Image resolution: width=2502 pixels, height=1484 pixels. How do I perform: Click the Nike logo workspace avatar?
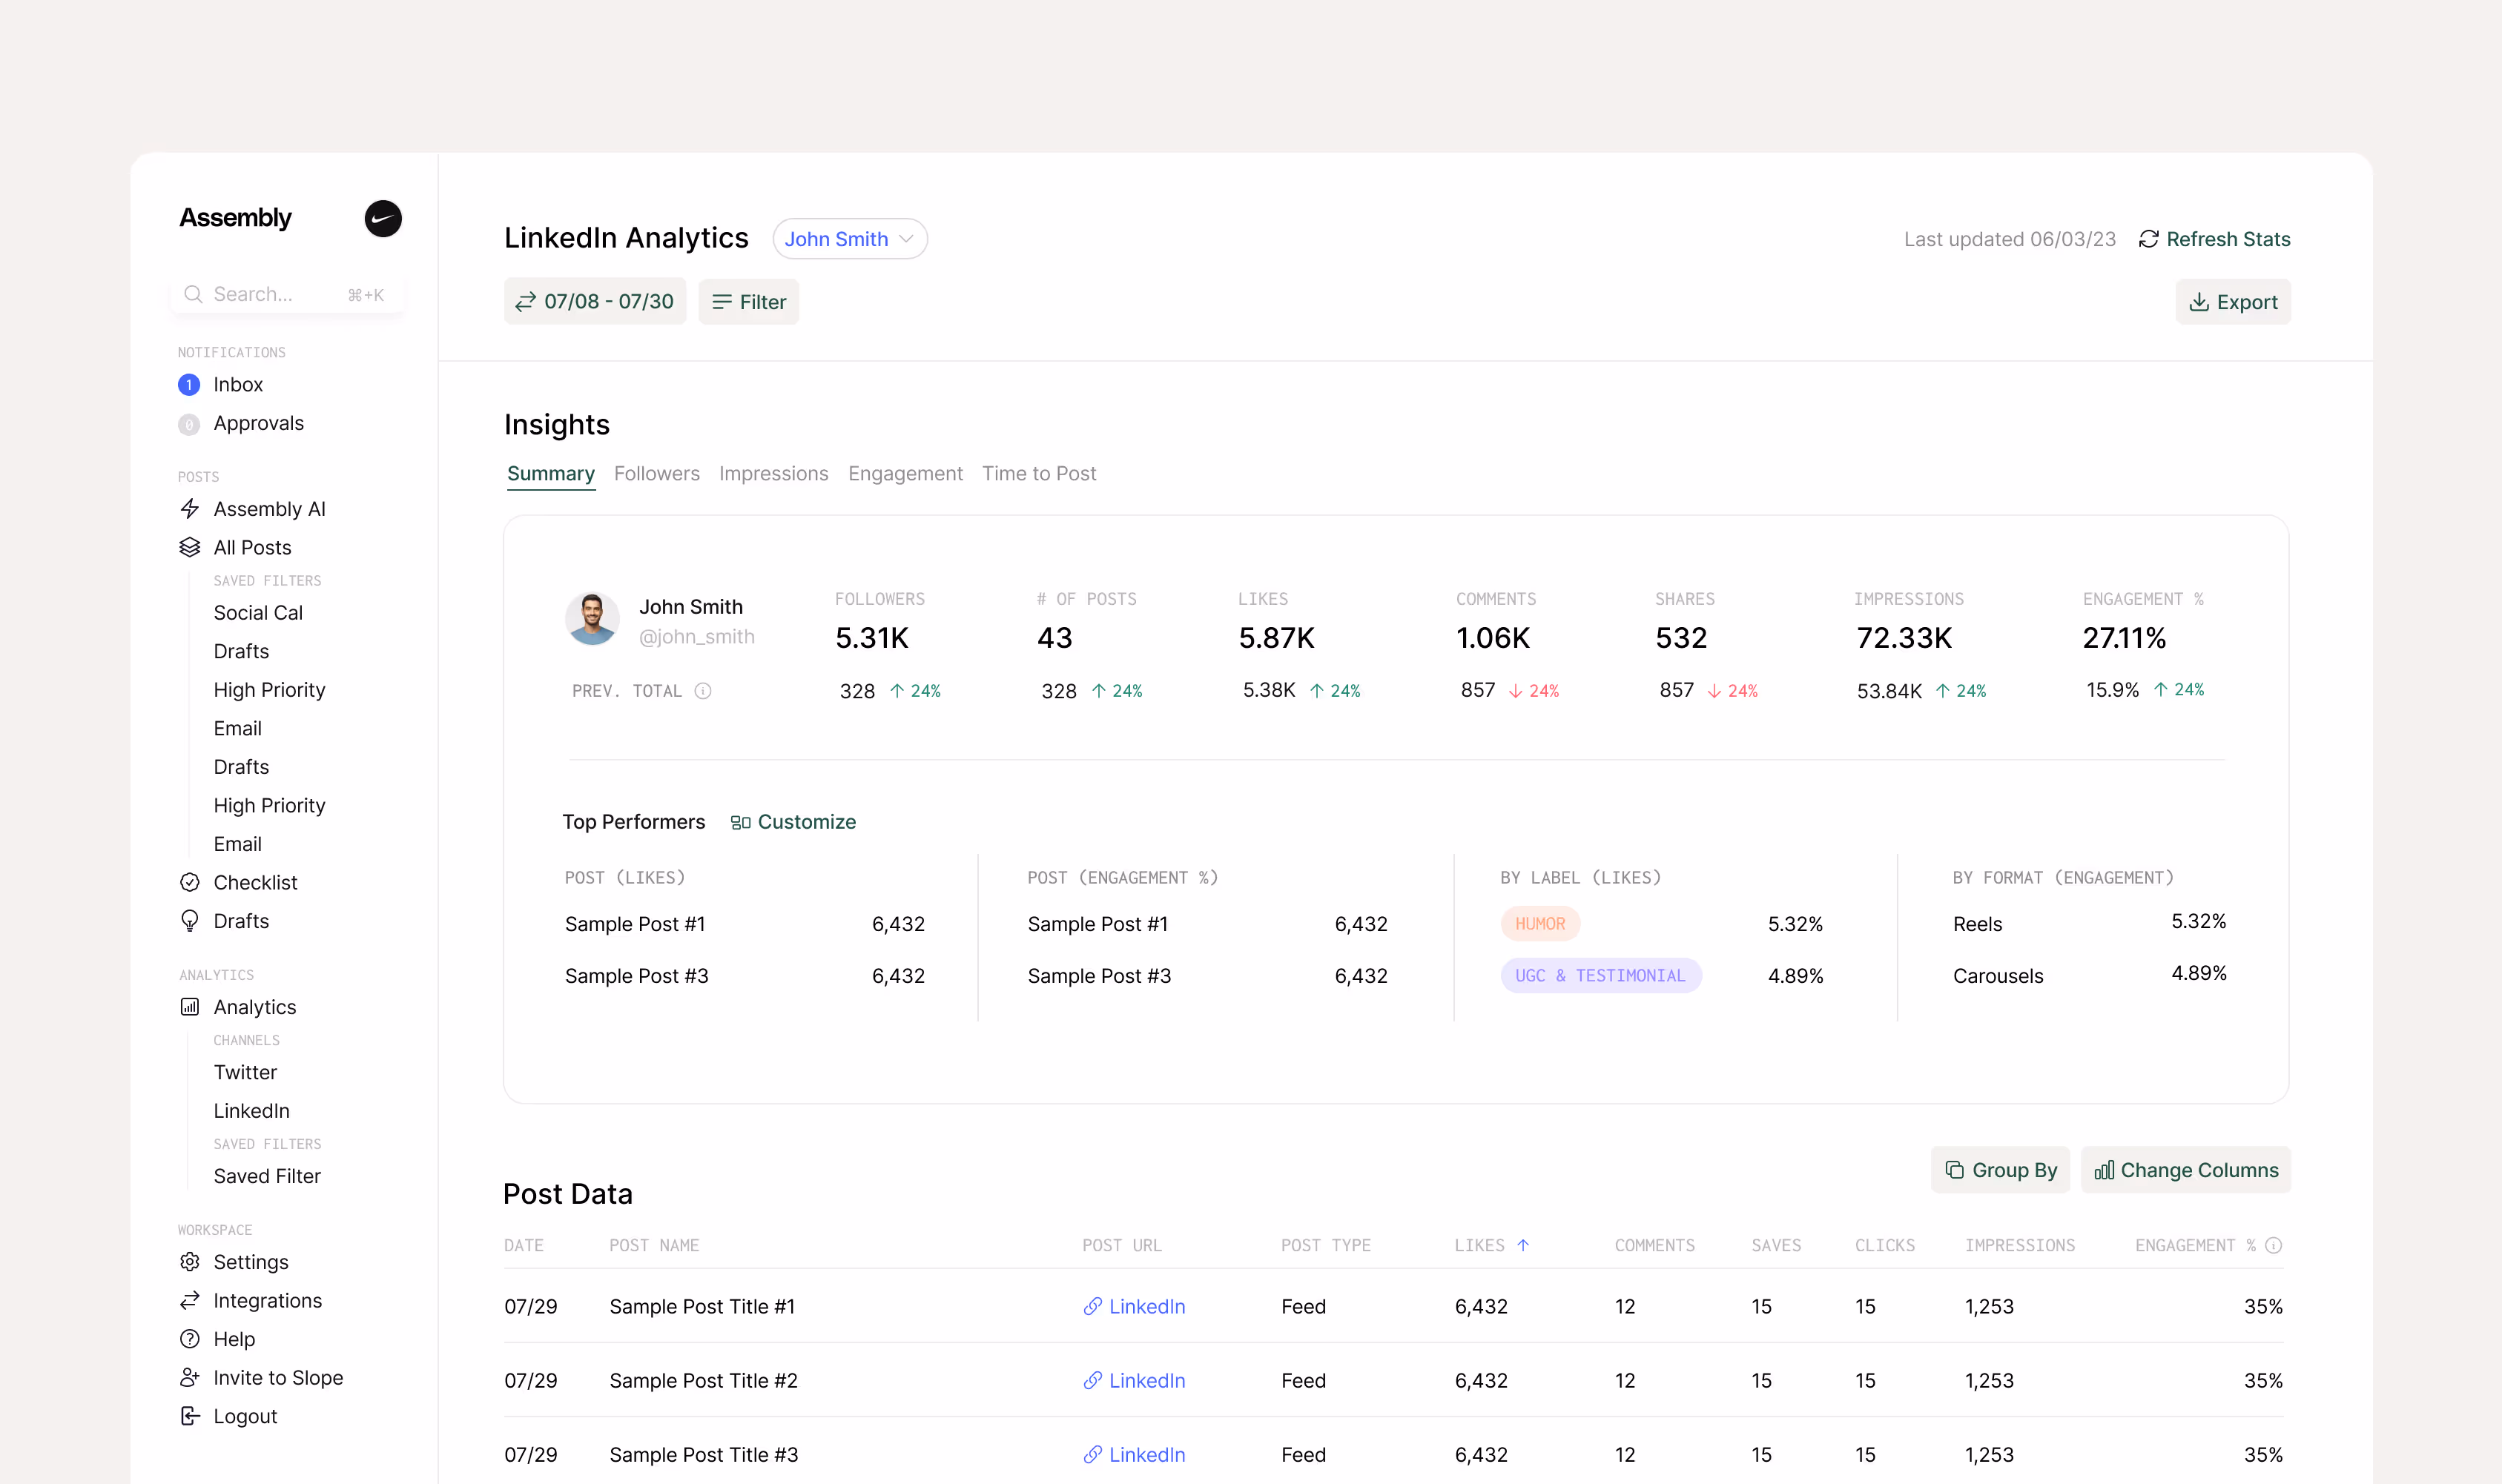382,218
